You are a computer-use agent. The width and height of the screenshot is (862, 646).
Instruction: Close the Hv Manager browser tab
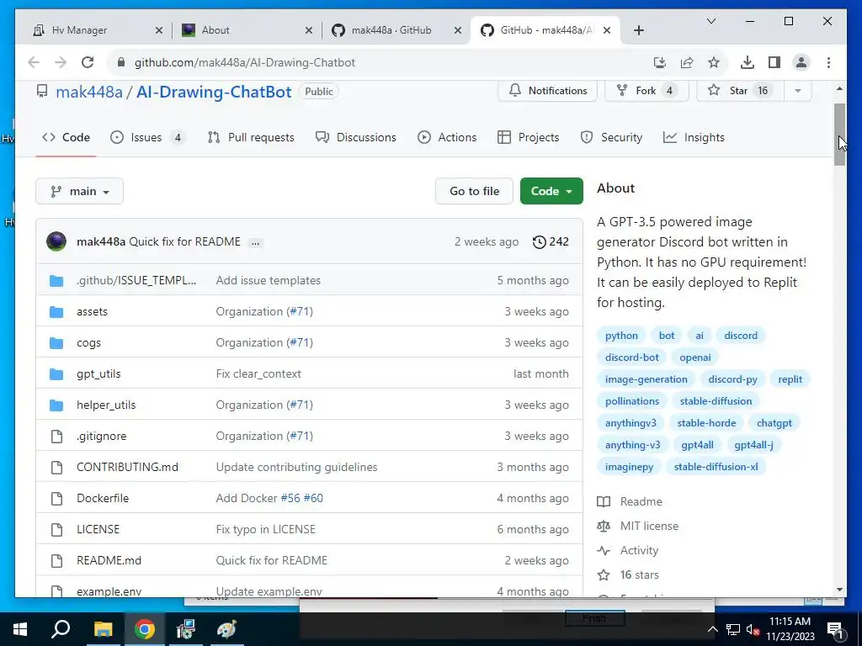click(x=159, y=30)
